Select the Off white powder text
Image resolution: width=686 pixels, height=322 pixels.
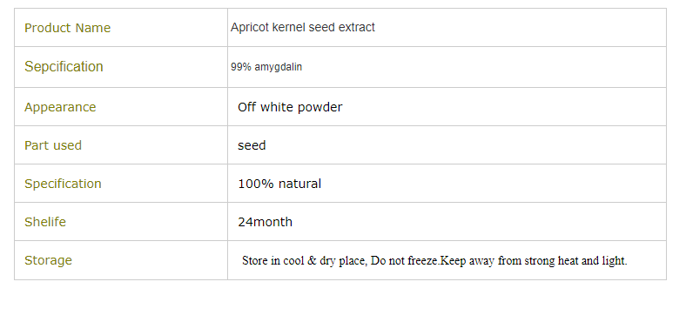290,107
